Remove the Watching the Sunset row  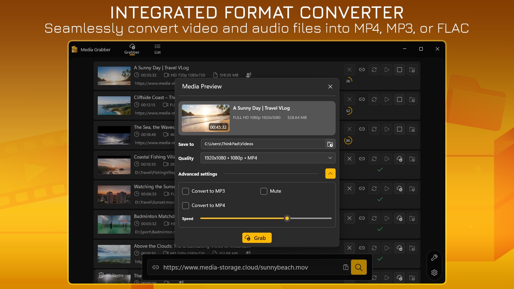(349, 189)
